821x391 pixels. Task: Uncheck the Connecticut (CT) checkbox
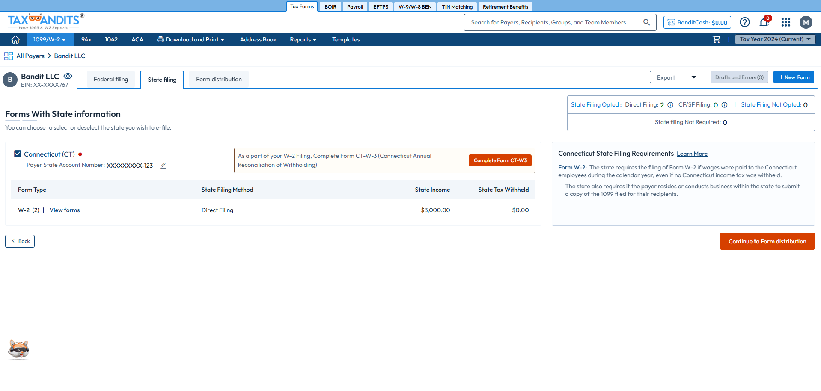tap(18, 154)
